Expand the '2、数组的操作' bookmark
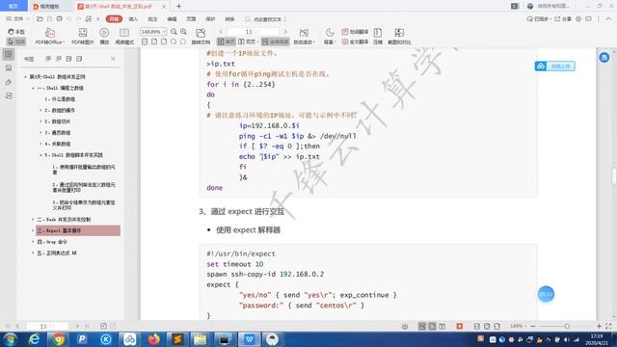This screenshot has height=347, width=617. point(40,110)
